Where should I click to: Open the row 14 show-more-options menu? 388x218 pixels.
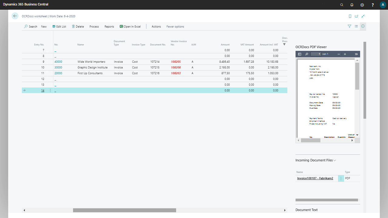[x=50, y=91]
